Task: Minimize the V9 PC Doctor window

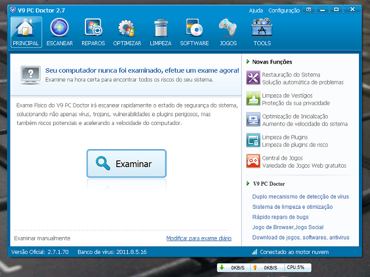Action: point(323,9)
